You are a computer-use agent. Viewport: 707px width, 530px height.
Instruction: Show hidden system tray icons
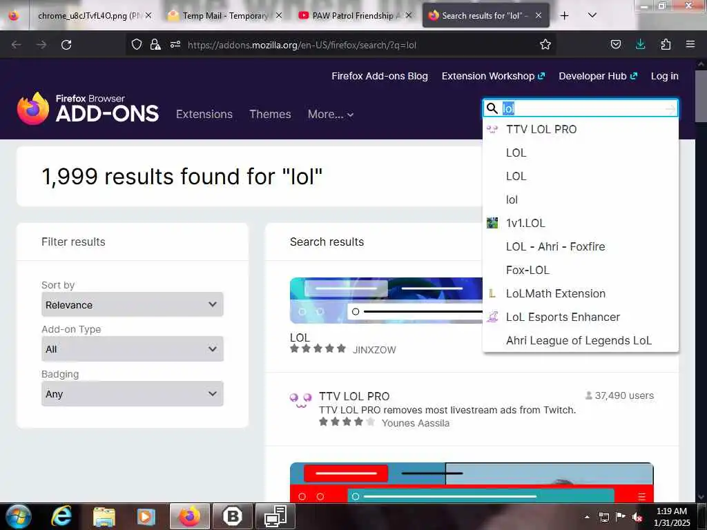[587, 517]
